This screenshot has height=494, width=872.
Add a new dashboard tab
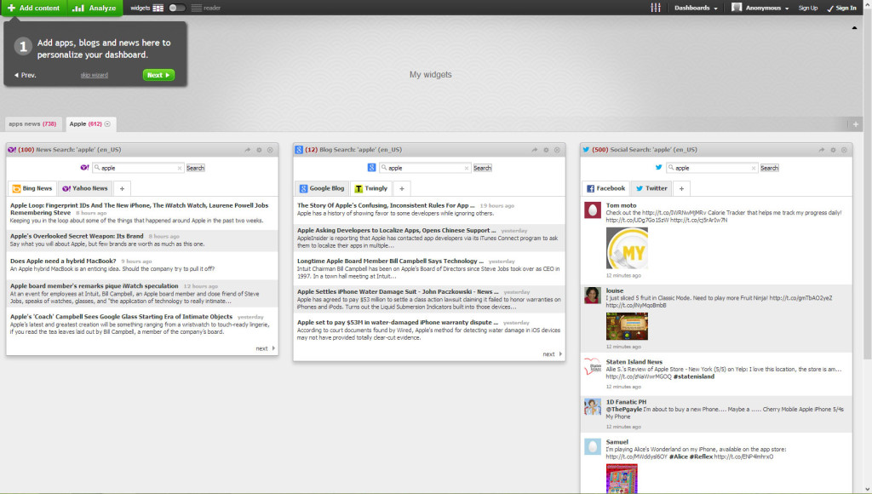click(x=855, y=124)
